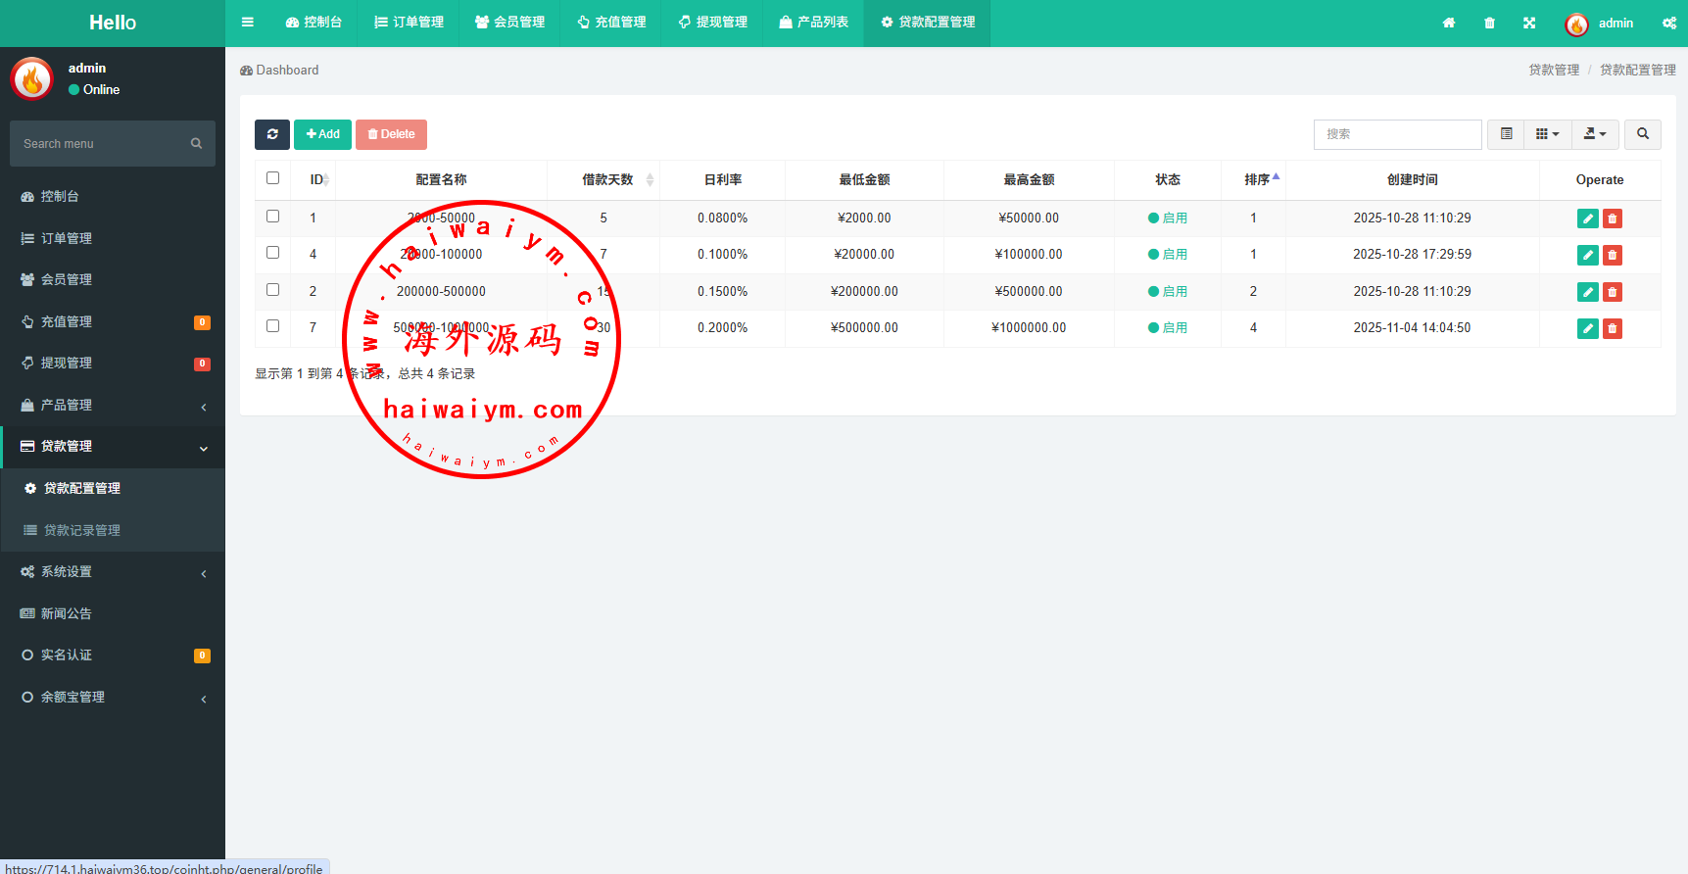1688x874 pixels.
Task: Check the select-all checkbox in table header
Action: [273, 178]
